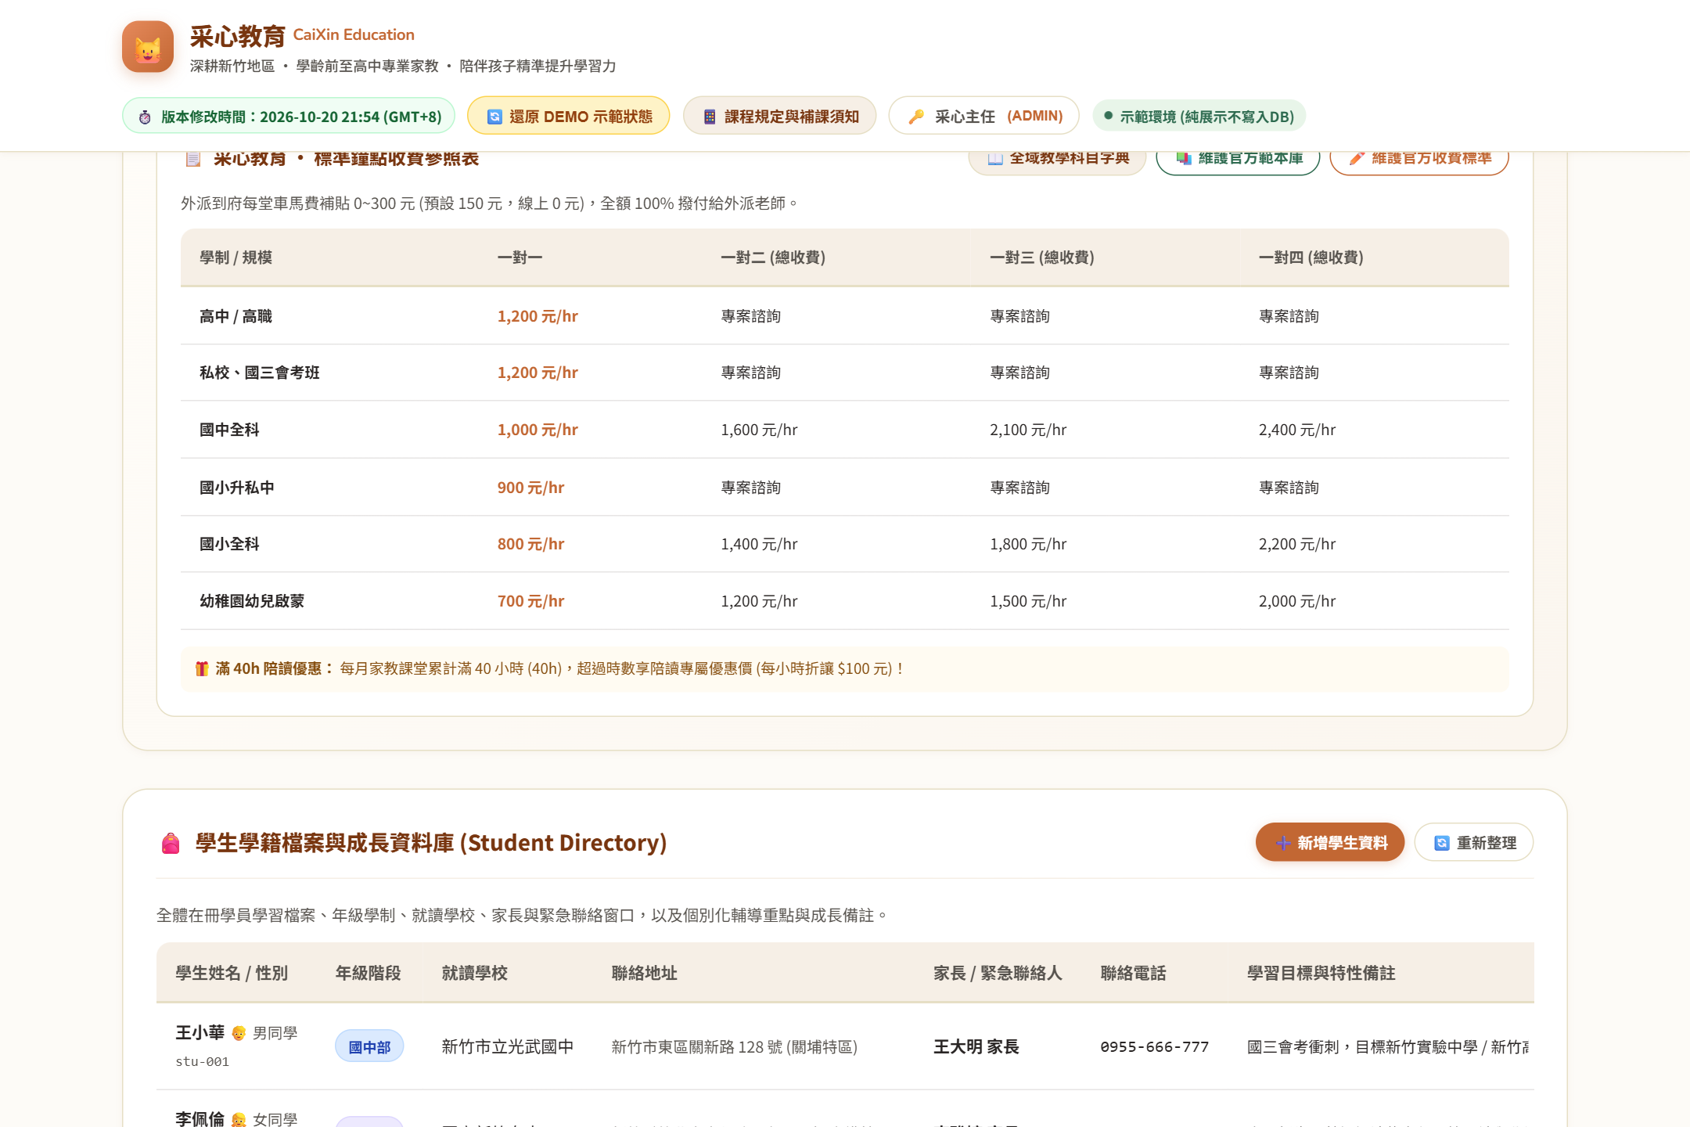Click 幼稚園 一對四 price 2,000 元/hr
This screenshot has height=1127, width=1690.
pos(1296,601)
